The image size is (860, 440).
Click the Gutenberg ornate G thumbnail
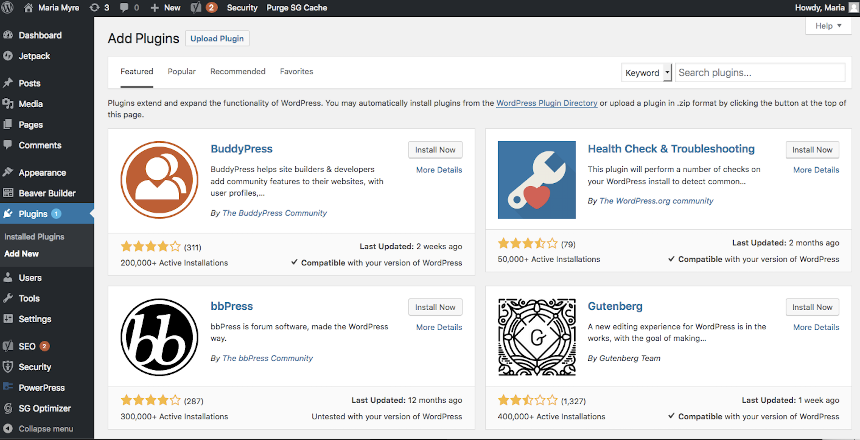536,337
